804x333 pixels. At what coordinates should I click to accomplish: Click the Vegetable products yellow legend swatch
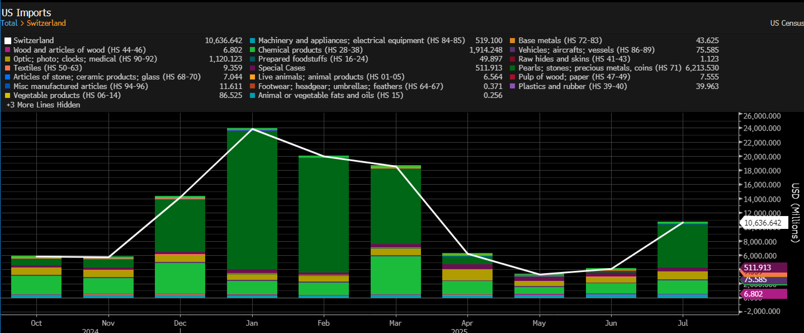[x=8, y=95]
